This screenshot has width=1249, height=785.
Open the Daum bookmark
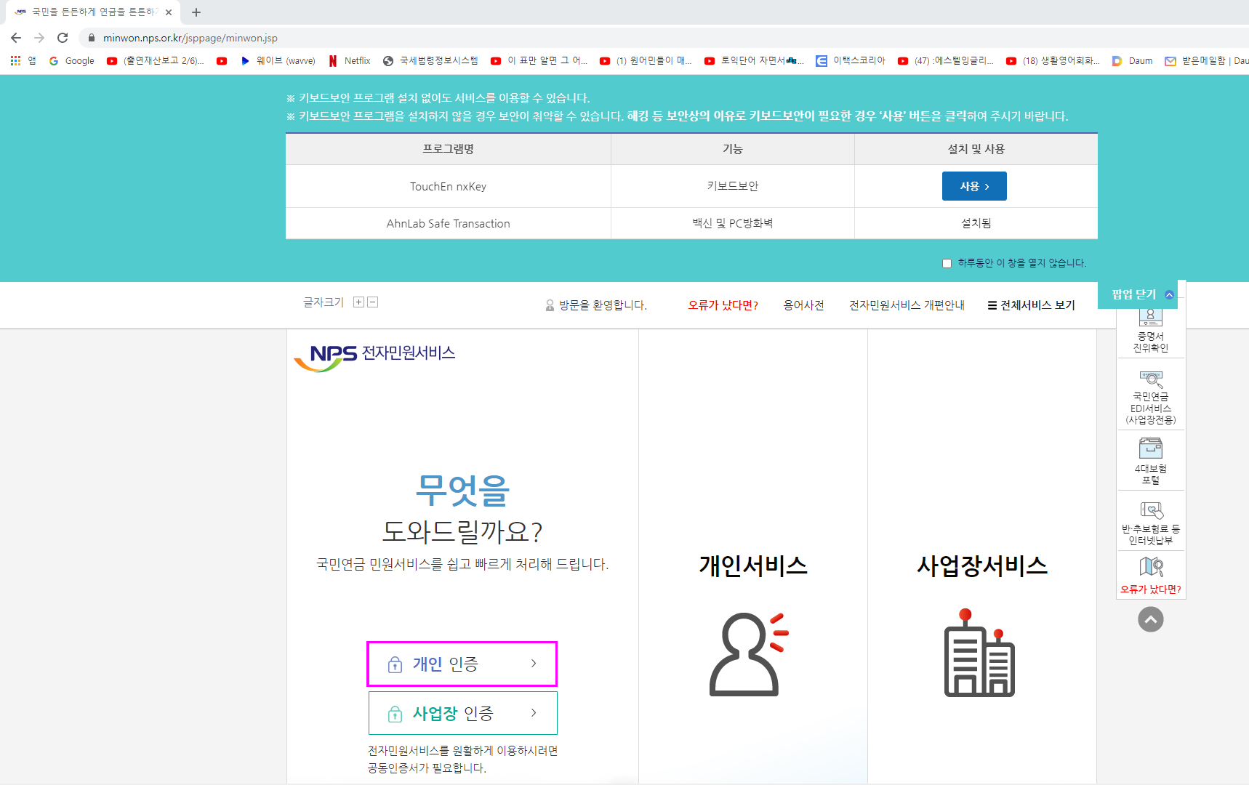click(1133, 61)
